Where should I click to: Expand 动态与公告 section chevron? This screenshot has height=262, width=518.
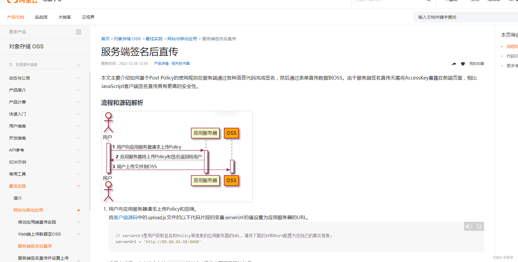(79, 78)
